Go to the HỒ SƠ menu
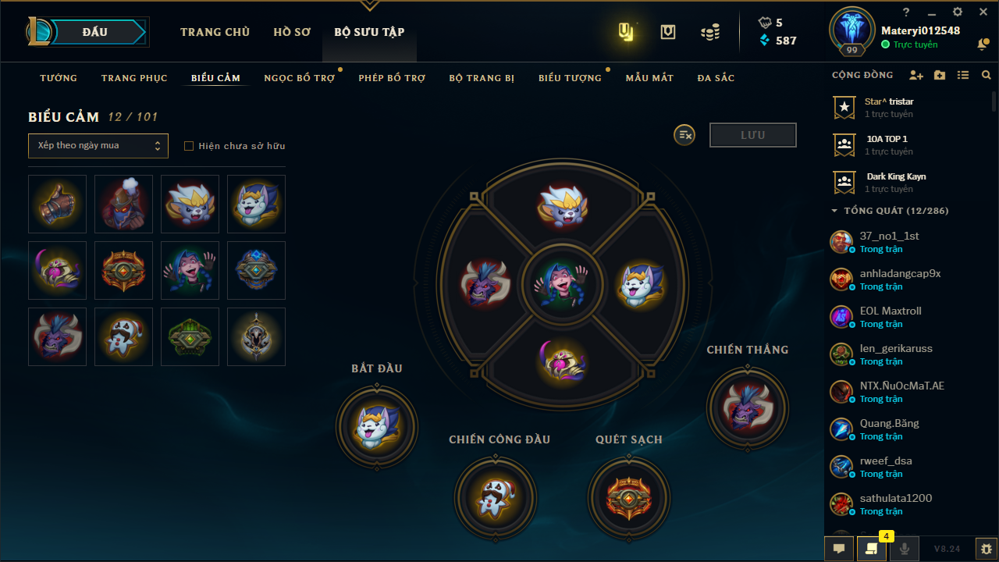Image resolution: width=999 pixels, height=562 pixels. tap(292, 32)
